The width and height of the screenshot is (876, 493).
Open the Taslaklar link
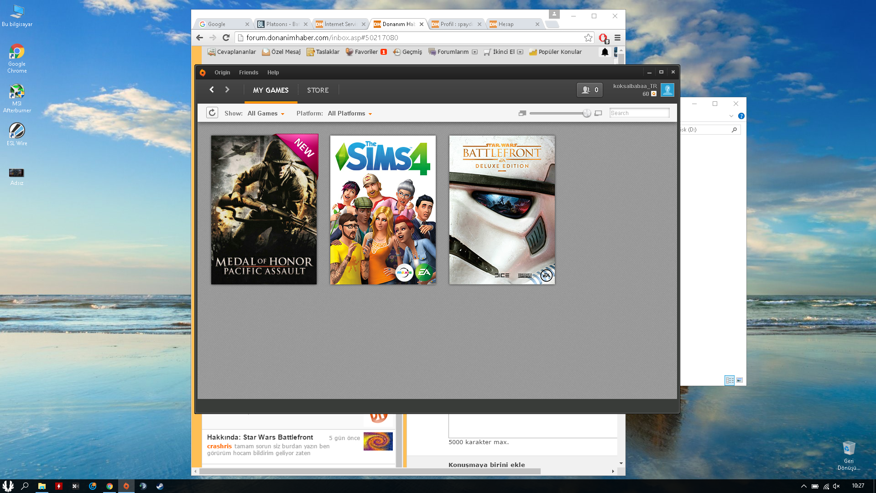[x=323, y=52]
